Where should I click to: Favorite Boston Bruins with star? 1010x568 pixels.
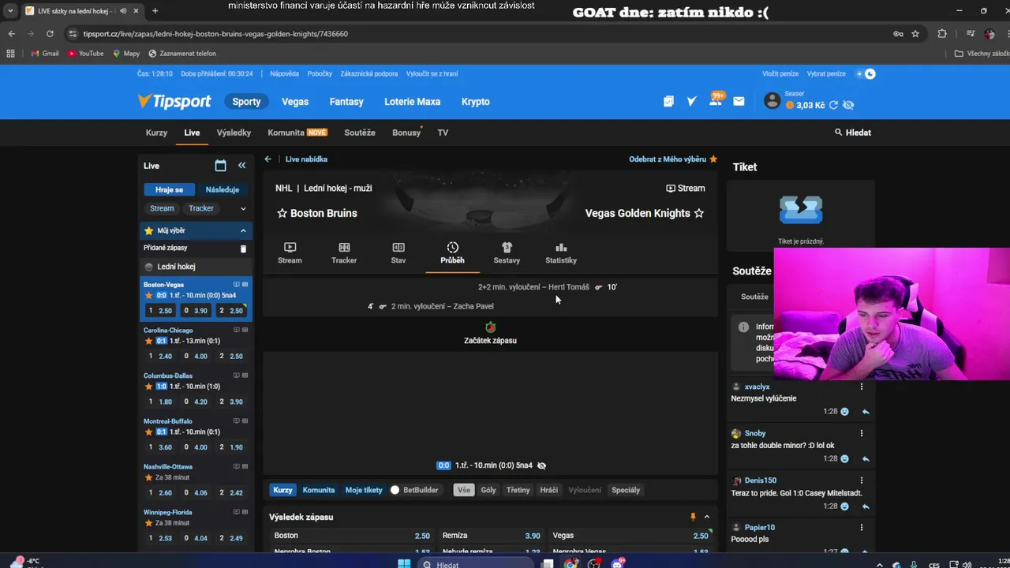click(x=282, y=213)
